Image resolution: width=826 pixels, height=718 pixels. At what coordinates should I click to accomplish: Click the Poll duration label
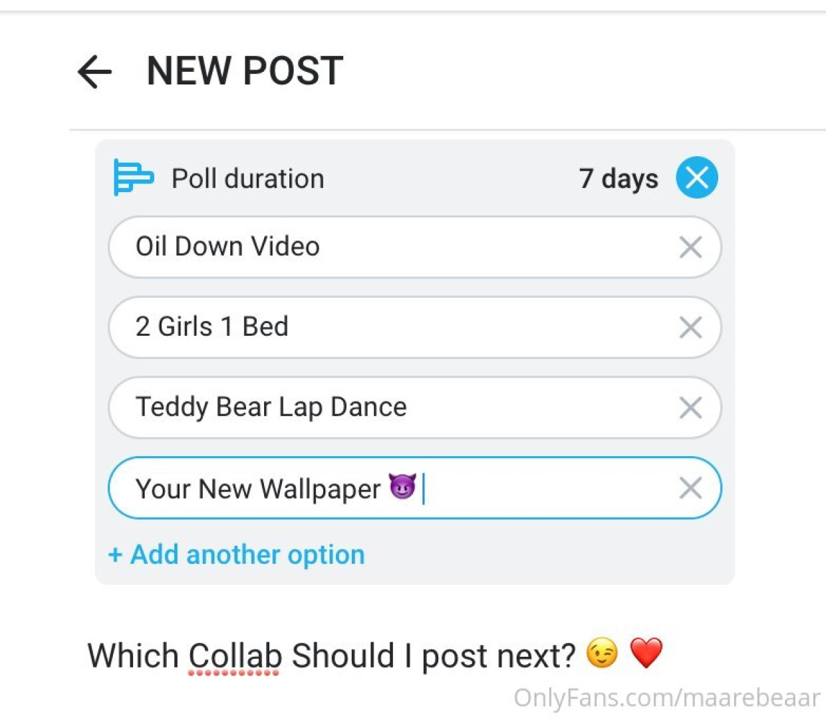pyautogui.click(x=247, y=179)
